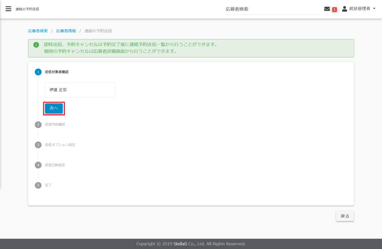Open the 送信日時指定 step label
382x249 pixels.
[55, 165]
